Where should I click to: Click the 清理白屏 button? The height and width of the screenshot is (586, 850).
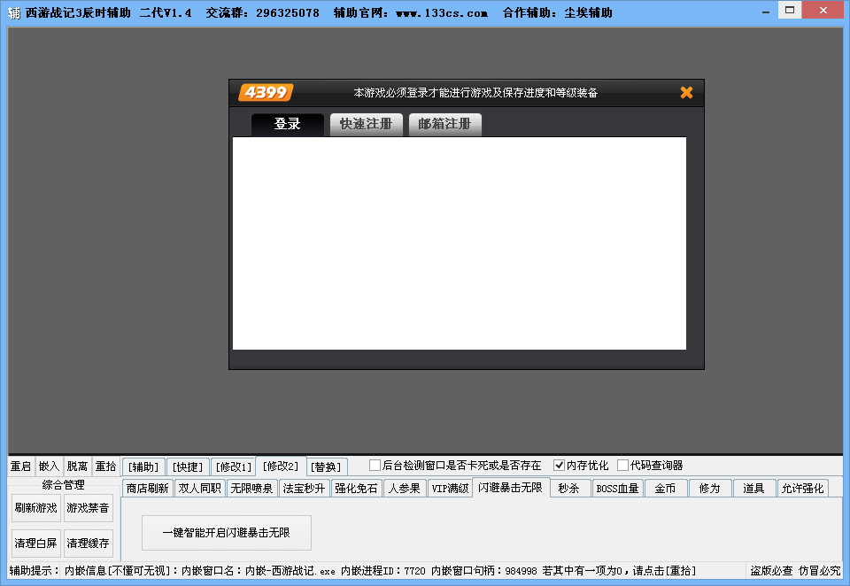(35, 544)
